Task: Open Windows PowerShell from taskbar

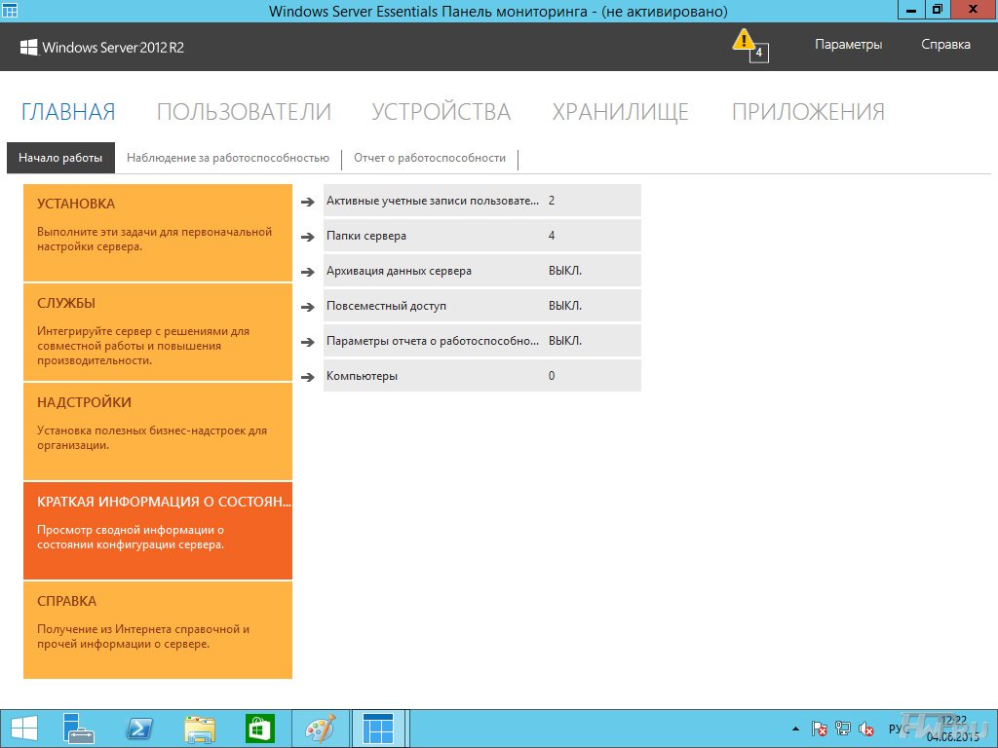Action: click(138, 729)
